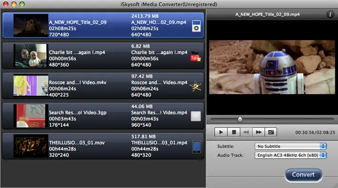Click the 44.06 MB file size
The height and width of the screenshot is (188, 338).
pos(142,106)
